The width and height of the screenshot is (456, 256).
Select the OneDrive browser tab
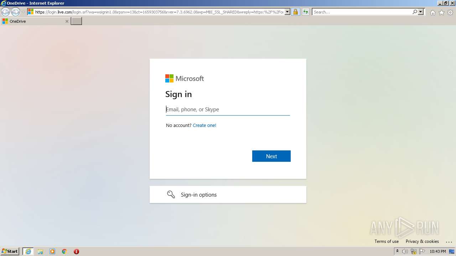coord(35,21)
